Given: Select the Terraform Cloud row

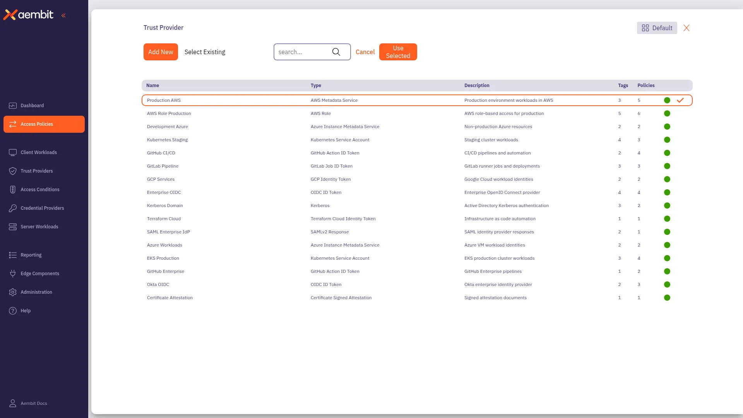Looking at the screenshot, I should [x=417, y=219].
